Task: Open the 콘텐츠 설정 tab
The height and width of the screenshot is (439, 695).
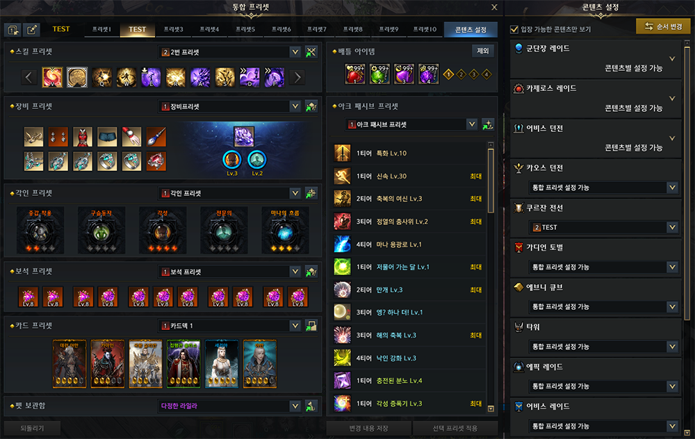Action: (x=471, y=29)
